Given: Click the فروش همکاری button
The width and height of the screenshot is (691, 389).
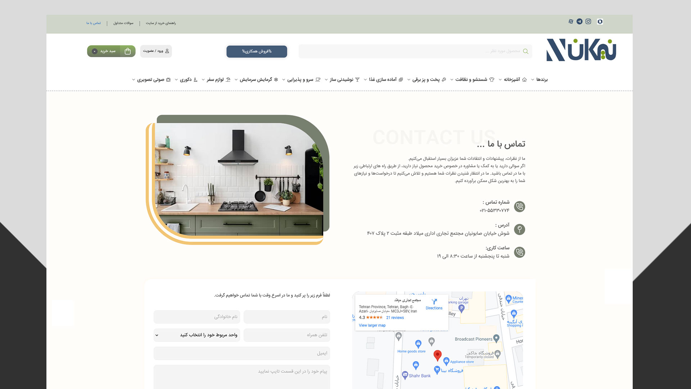Looking at the screenshot, I should [257, 52].
